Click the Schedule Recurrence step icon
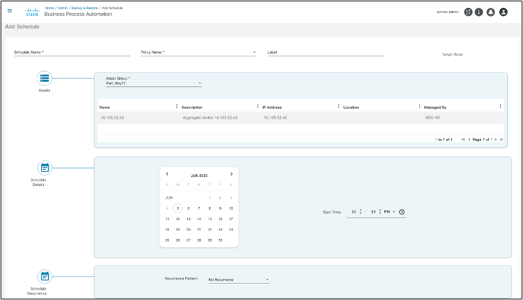This screenshot has width=523, height=300. pyautogui.click(x=45, y=276)
